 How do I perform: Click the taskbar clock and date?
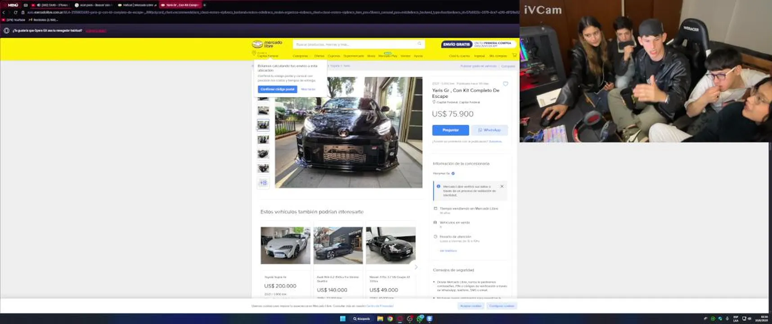click(762, 319)
